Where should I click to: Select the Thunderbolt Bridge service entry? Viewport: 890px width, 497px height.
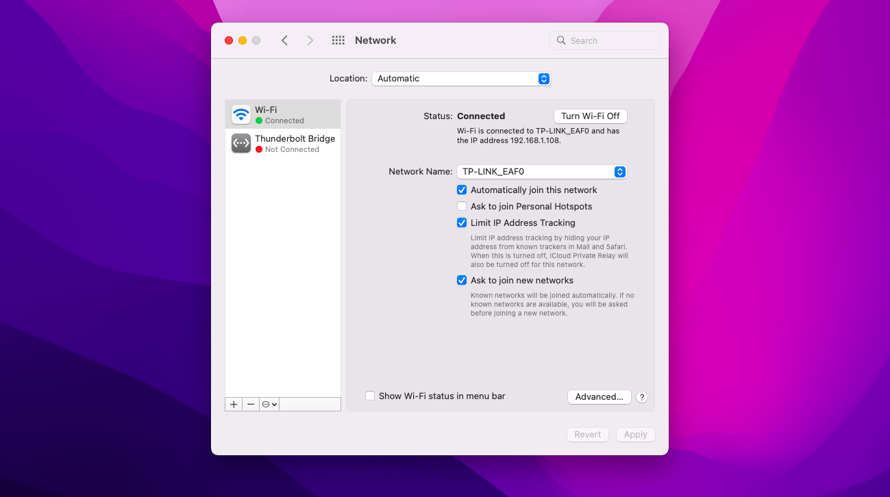click(x=295, y=143)
